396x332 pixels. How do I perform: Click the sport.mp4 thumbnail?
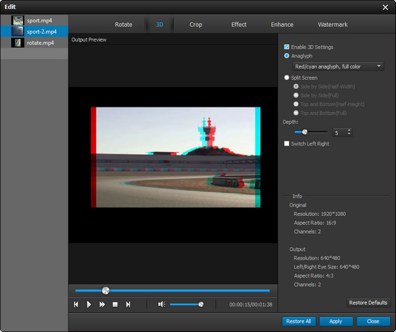[x=18, y=20]
